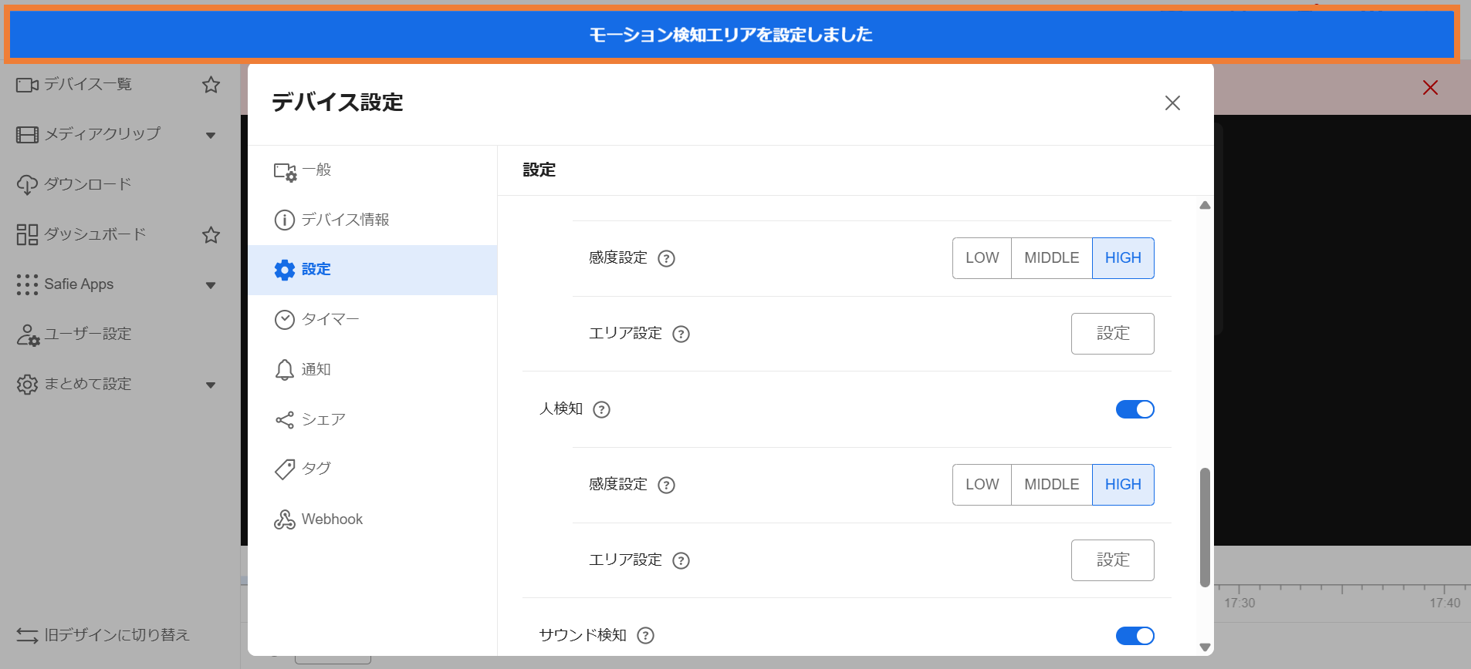The image size is (1471, 669).
Task: Click the モーション検知エリアを設定しました notification banner
Action: click(x=732, y=35)
